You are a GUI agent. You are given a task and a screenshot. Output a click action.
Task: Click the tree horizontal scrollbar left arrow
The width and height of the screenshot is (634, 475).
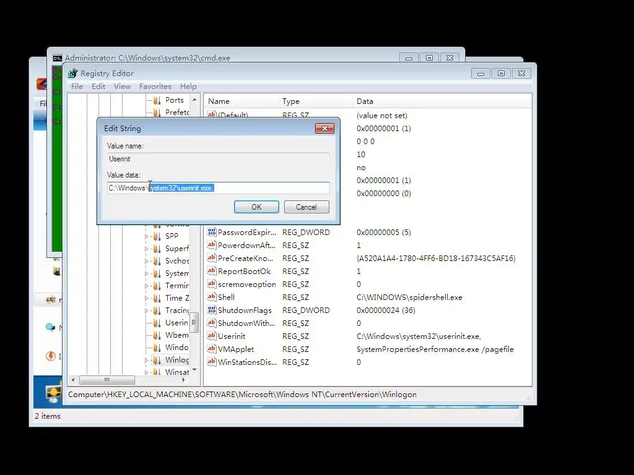[73, 380]
